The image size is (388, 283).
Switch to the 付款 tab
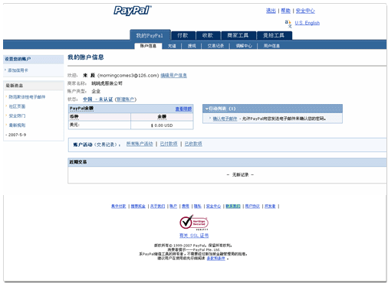183,35
